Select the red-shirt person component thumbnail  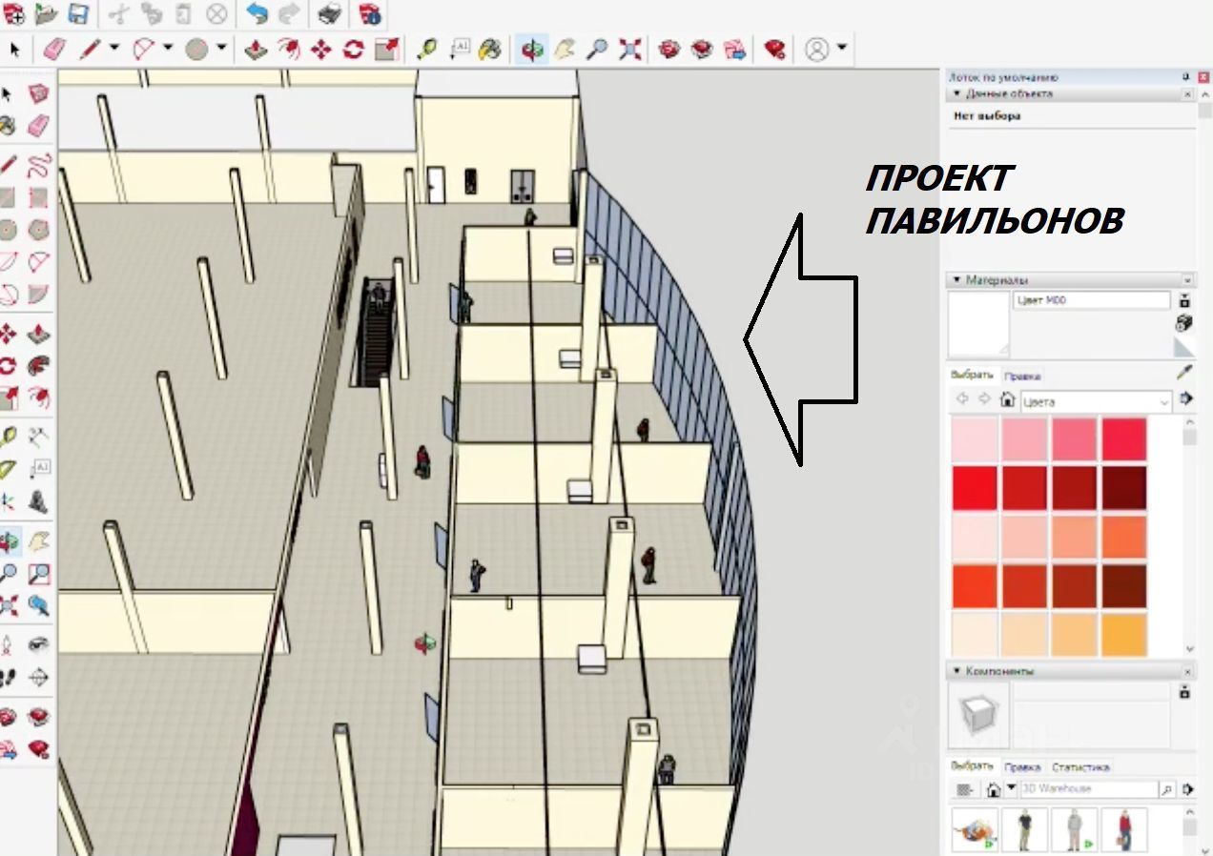pos(1124,829)
